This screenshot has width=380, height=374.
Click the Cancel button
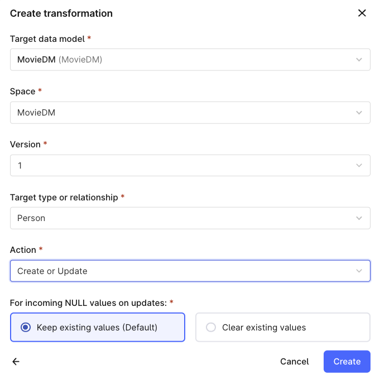[x=295, y=361]
